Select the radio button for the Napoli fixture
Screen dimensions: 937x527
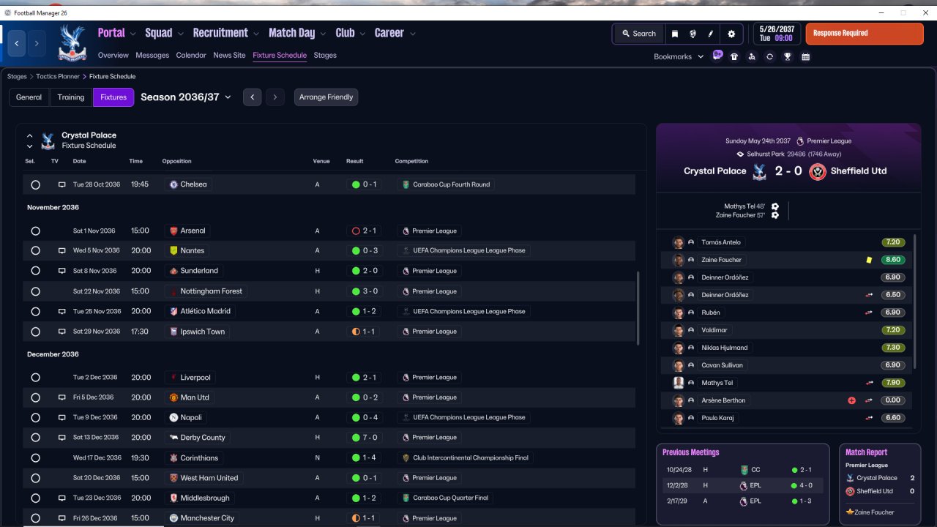pyautogui.click(x=35, y=418)
